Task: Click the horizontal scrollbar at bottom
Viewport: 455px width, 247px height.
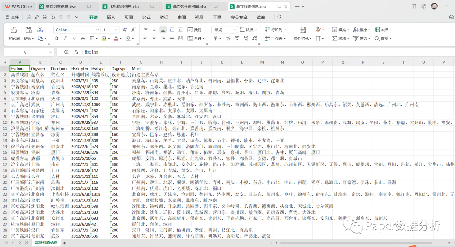Action: click(x=356, y=243)
